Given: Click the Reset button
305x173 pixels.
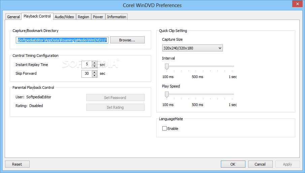Looking at the screenshot, I should [x=17, y=164].
